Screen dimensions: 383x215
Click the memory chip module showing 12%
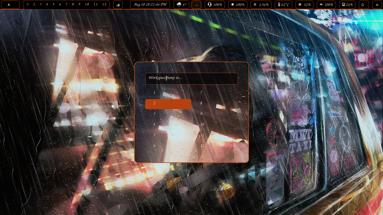304,5
